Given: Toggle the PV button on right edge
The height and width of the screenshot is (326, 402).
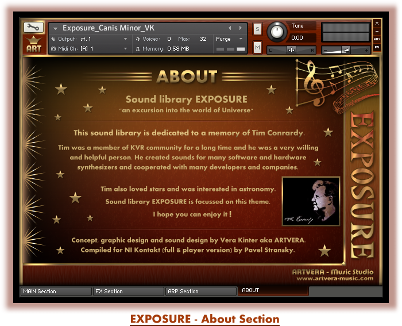Looking at the screenshot, I should pos(377,47).
